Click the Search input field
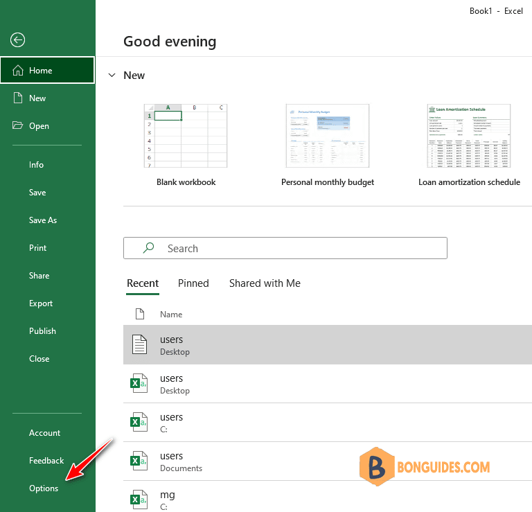This screenshot has width=532, height=512. pos(285,248)
